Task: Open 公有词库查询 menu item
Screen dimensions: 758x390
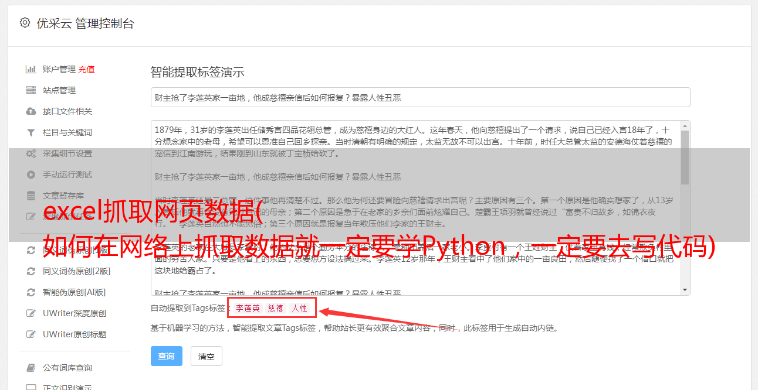Action: pos(67,368)
